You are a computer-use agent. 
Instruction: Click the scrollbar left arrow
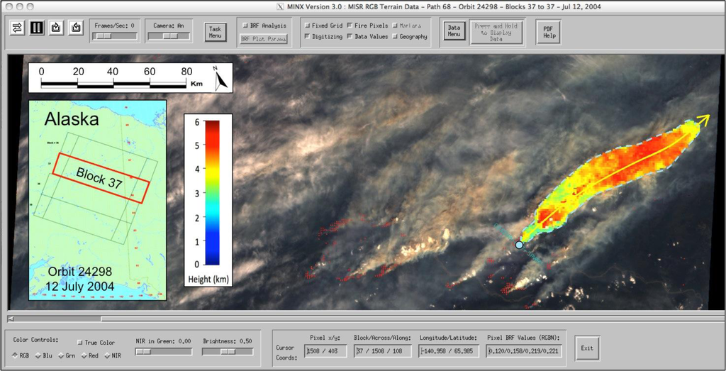(11, 319)
